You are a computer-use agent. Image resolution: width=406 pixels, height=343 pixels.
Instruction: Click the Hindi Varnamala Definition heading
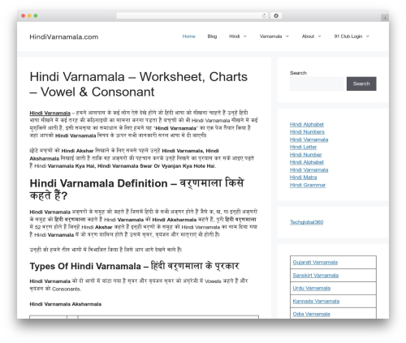point(136,189)
